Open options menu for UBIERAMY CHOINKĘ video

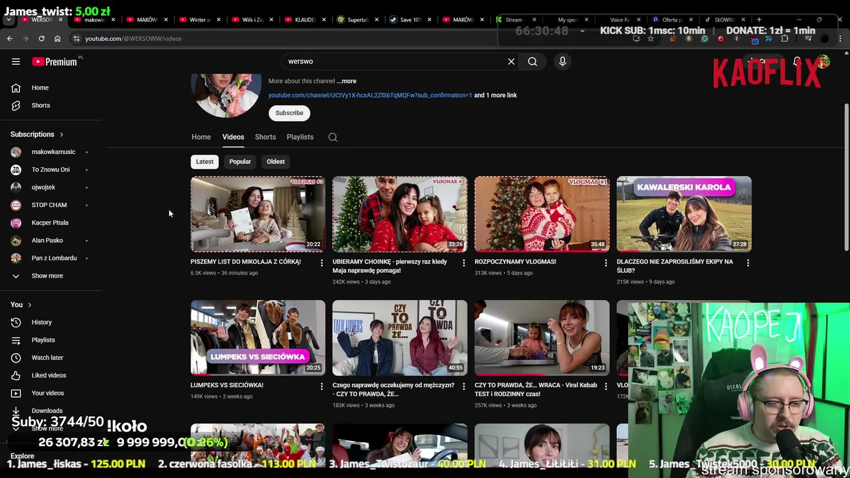(x=464, y=263)
